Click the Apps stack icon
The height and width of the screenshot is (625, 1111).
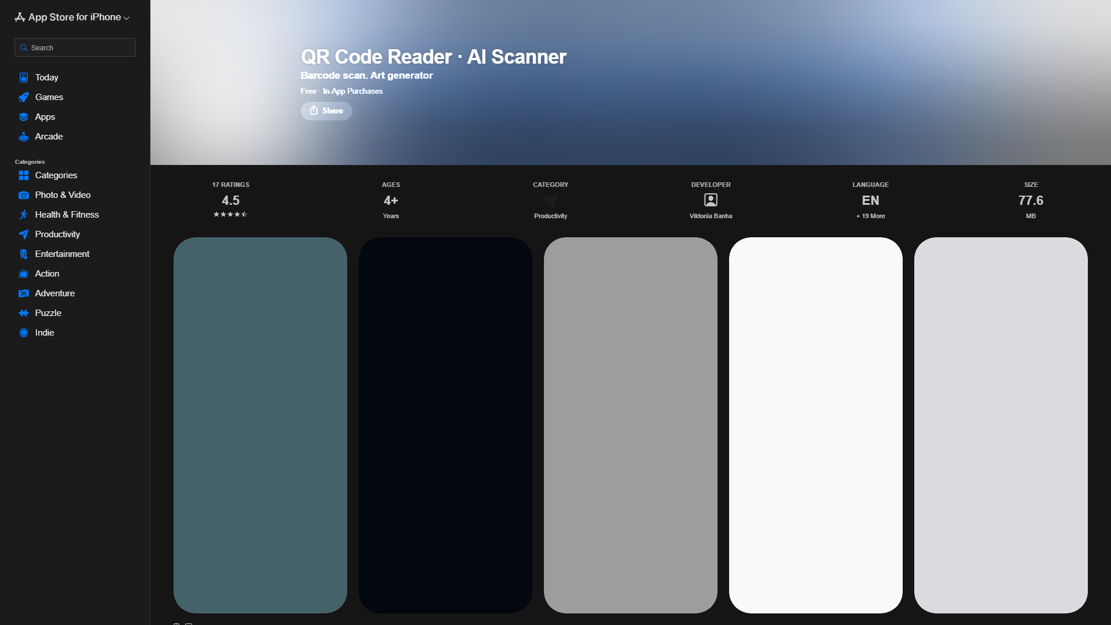pyautogui.click(x=24, y=117)
